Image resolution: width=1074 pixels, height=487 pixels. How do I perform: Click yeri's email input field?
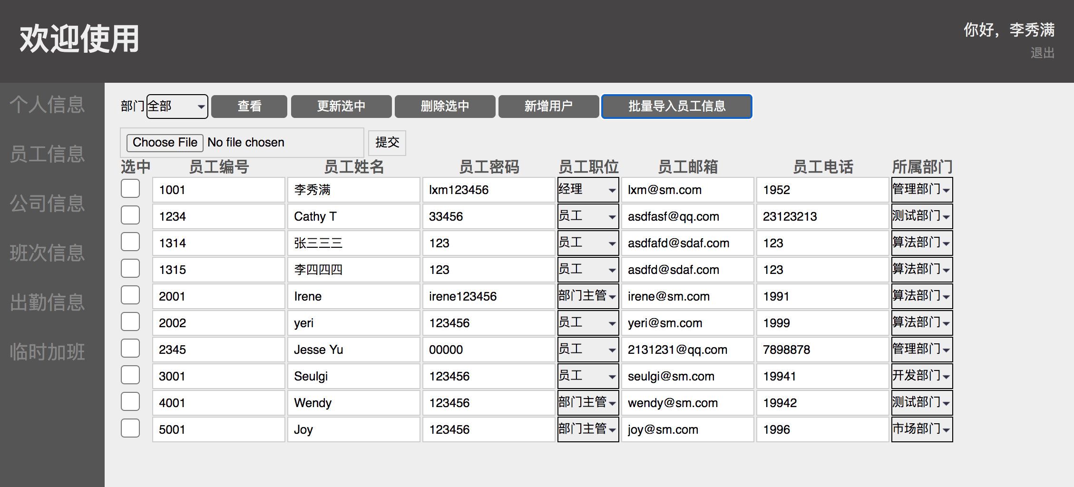(x=687, y=323)
